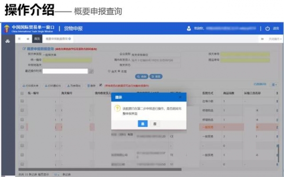Toggle the hamburger menu in tab bar

coord(19,38)
